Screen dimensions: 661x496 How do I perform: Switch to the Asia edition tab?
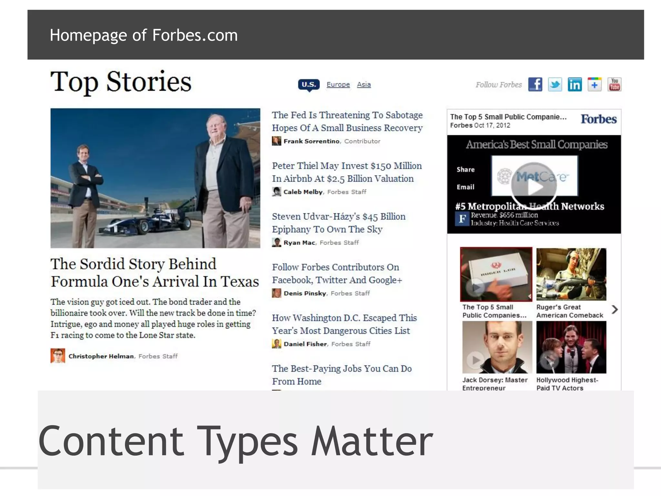coord(364,85)
